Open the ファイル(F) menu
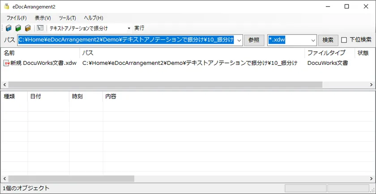Viewport: 376px width, 194px height. pyautogui.click(x=17, y=18)
